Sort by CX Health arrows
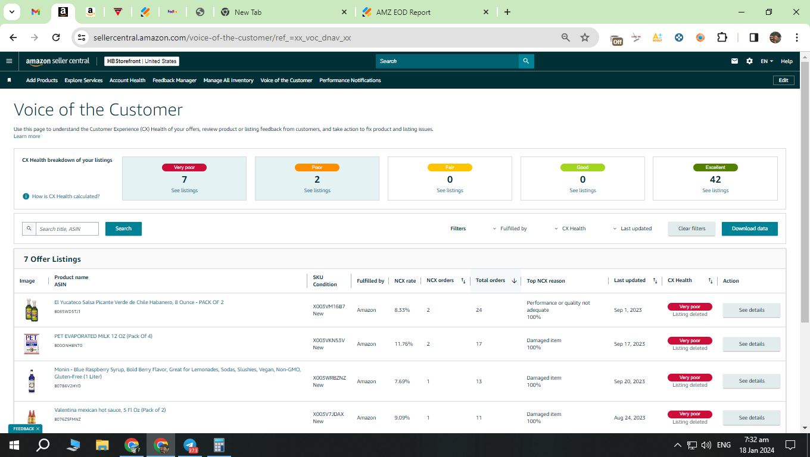The height and width of the screenshot is (457, 810). coord(711,281)
